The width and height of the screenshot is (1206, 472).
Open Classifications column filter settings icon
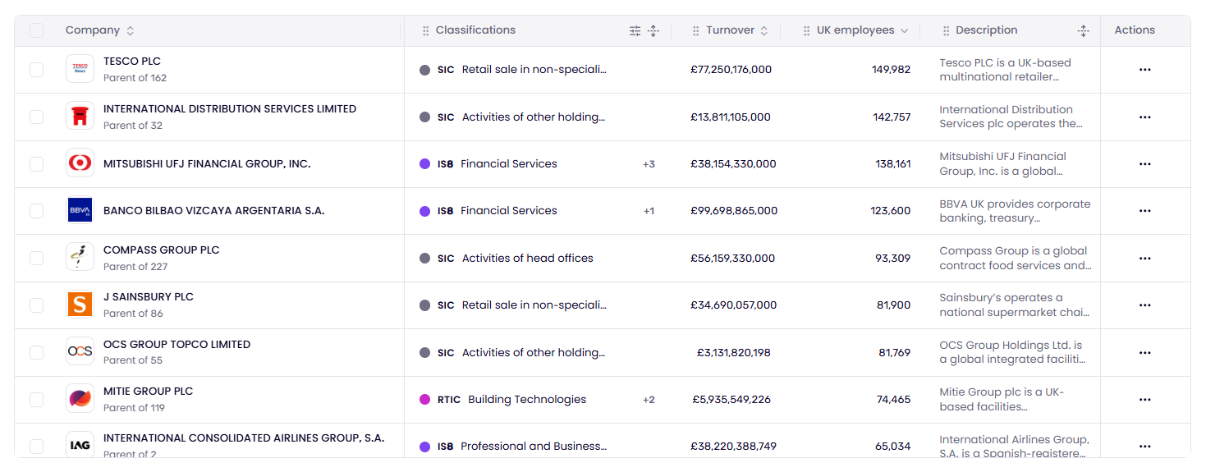click(x=635, y=31)
